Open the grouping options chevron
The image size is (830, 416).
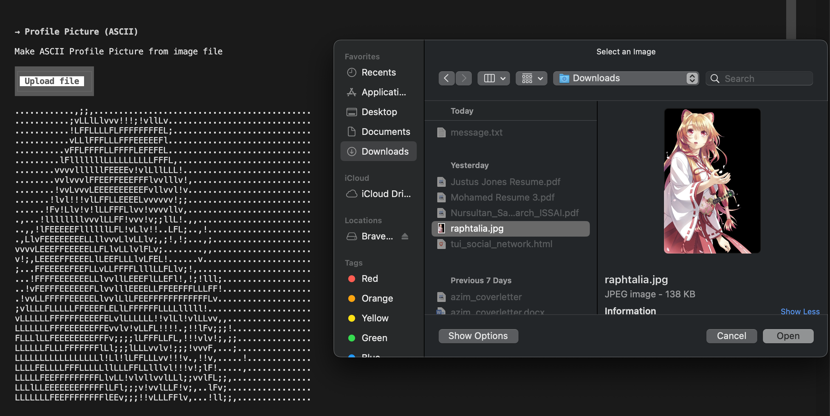pos(540,78)
